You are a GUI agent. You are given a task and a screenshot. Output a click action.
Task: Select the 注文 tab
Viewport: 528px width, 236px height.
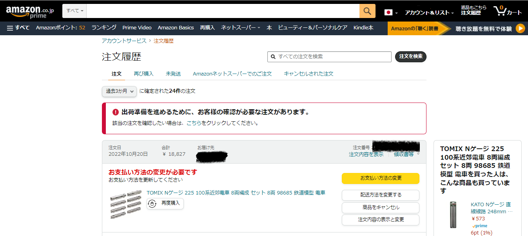click(117, 74)
